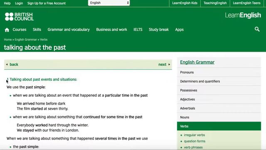Image resolution: width=266 pixels, height=150 pixels.
Task: Click the home icon in navigation bar
Action: tap(7, 30)
